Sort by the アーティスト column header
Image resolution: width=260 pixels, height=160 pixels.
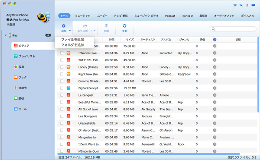[x=148, y=40]
